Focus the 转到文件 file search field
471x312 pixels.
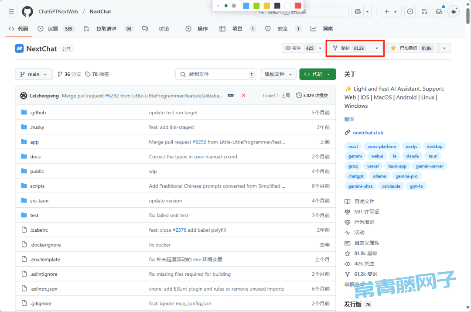pyautogui.click(x=216, y=74)
